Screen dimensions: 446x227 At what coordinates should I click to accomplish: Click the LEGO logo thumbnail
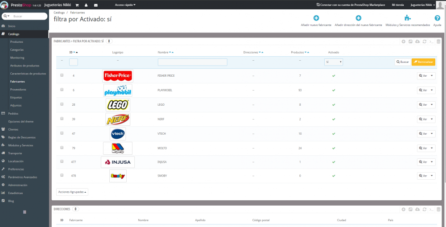[118, 105]
